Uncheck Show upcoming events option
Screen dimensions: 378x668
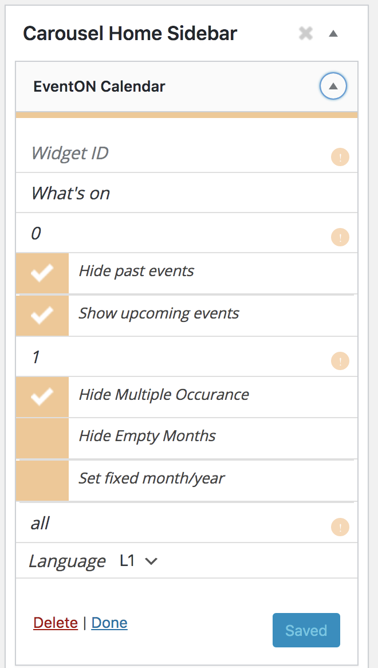42,315
